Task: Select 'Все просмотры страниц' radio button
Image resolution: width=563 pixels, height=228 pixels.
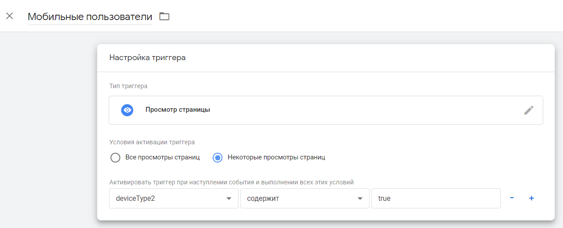Action: [116, 158]
